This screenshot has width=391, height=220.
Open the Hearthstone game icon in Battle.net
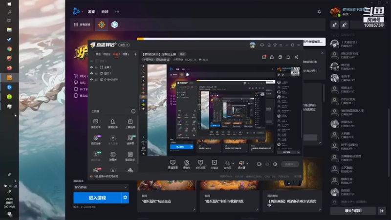click(102, 25)
